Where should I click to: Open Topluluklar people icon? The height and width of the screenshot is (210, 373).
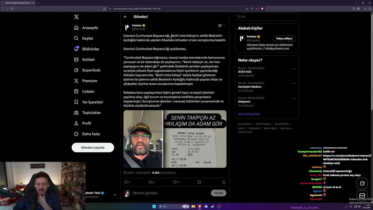click(x=76, y=113)
